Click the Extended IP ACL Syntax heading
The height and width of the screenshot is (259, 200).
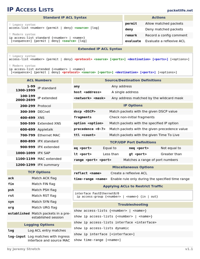tap(100, 49)
